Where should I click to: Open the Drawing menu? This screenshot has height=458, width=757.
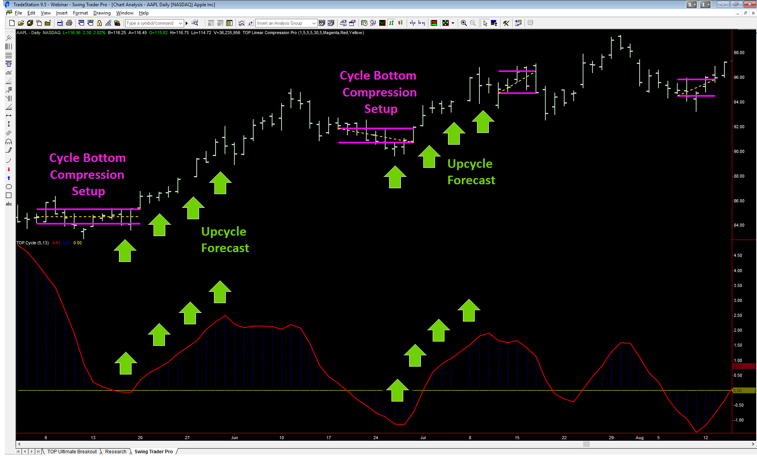(x=102, y=13)
